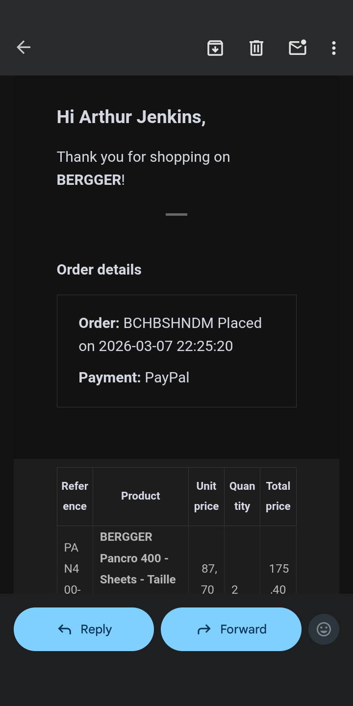353x706 pixels.
Task: Tap the "Order details" heading
Action: [99, 270]
